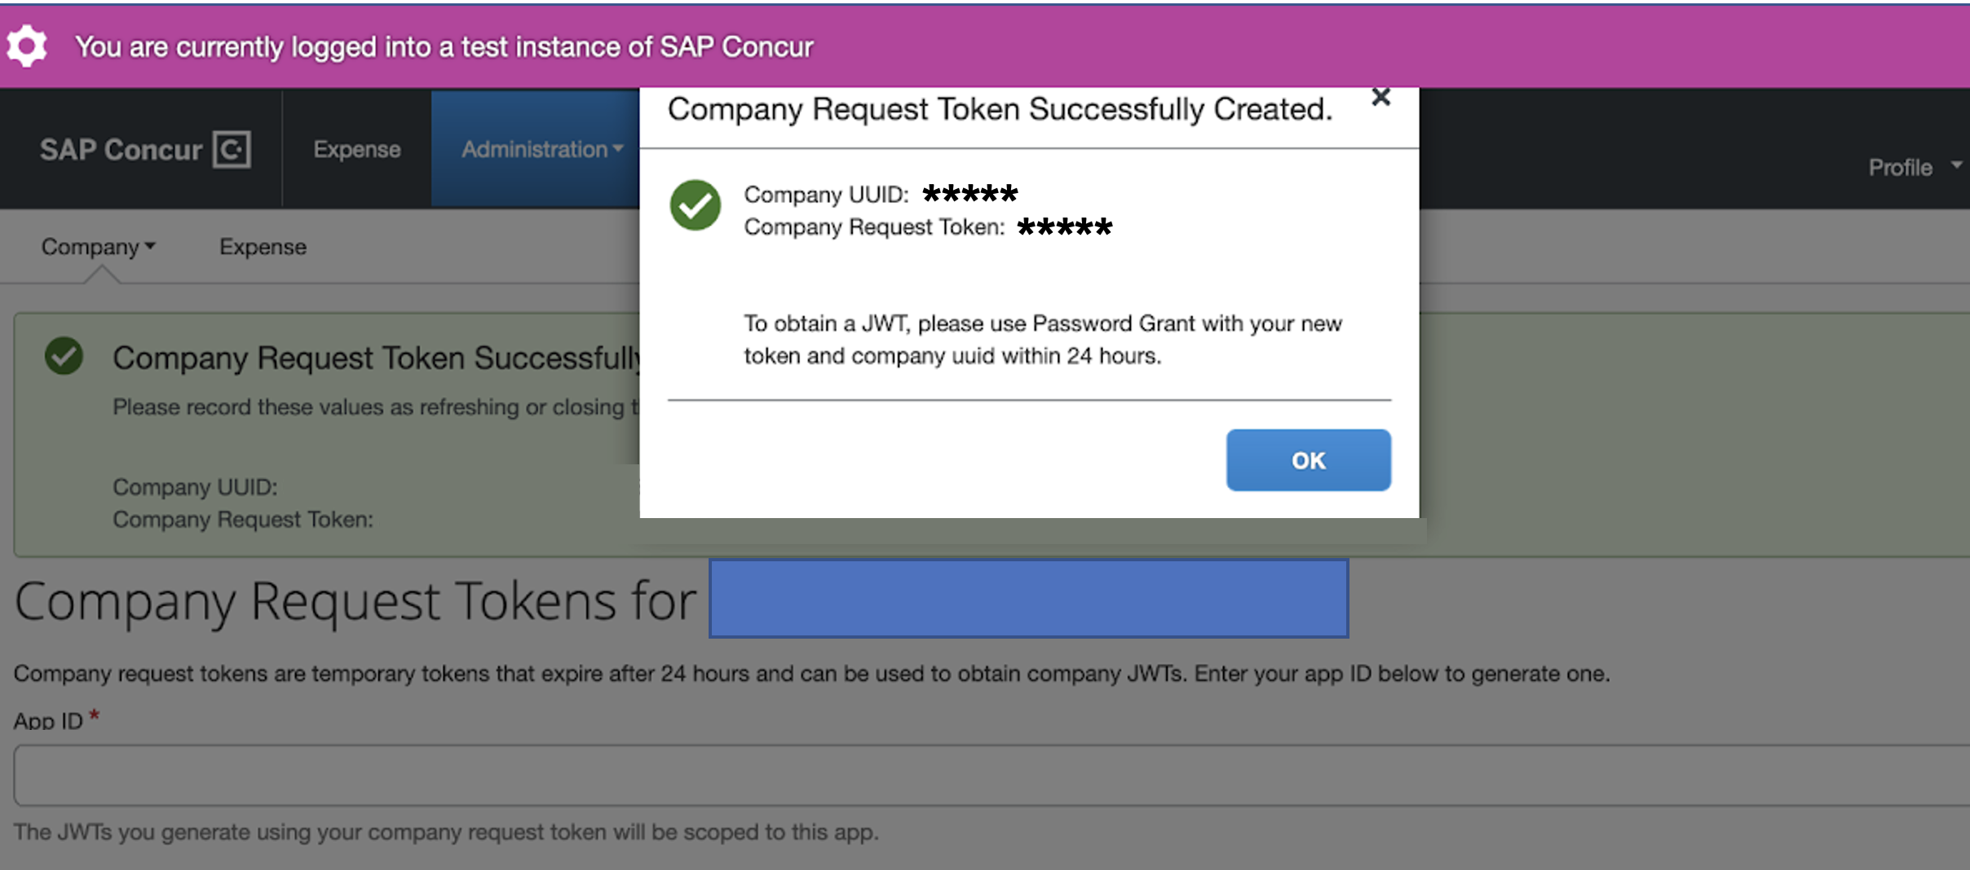1970x870 pixels.
Task: Click the blue redacted company name box
Action: point(1028,598)
